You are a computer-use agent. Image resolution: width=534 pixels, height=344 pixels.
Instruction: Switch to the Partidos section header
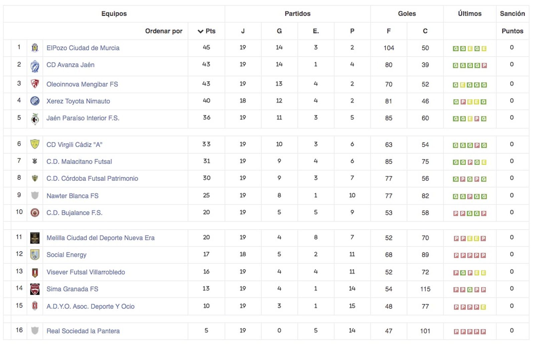coord(297,14)
